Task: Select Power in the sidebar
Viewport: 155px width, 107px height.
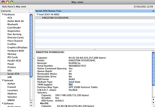Action: point(11,64)
